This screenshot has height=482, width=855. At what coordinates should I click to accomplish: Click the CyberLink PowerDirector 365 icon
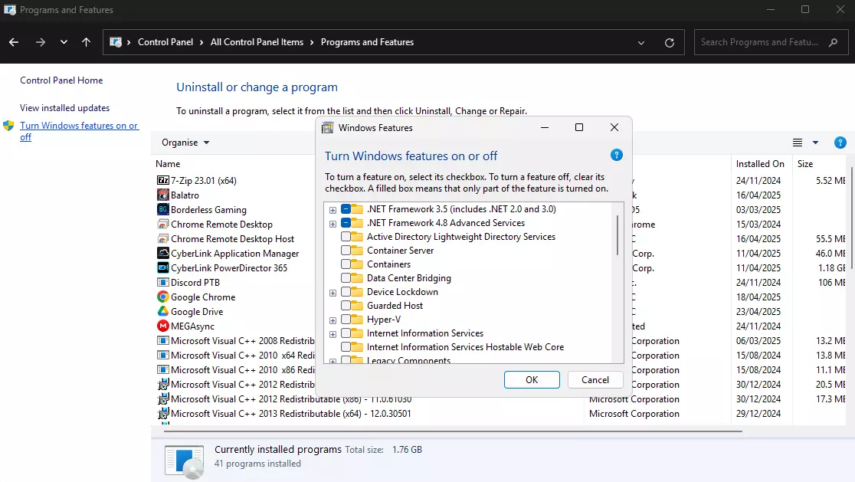162,267
